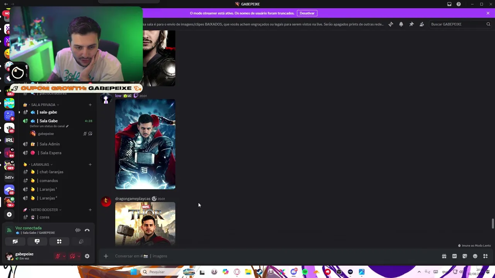Open the GIF picker
This screenshot has width=495, height=278.
coord(454,256)
